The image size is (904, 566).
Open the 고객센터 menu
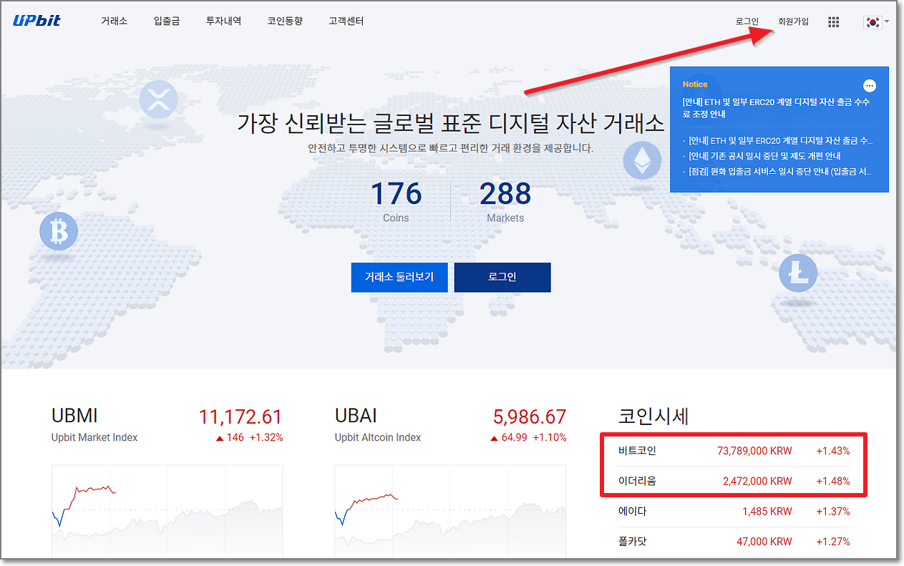tap(346, 21)
